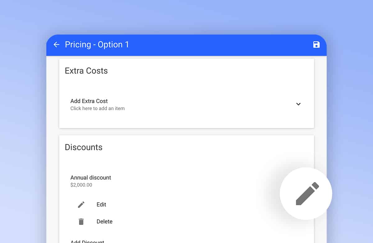Viewport: 373px width, 243px height.
Task: Open the Add Extra Cost item
Action: (89, 101)
